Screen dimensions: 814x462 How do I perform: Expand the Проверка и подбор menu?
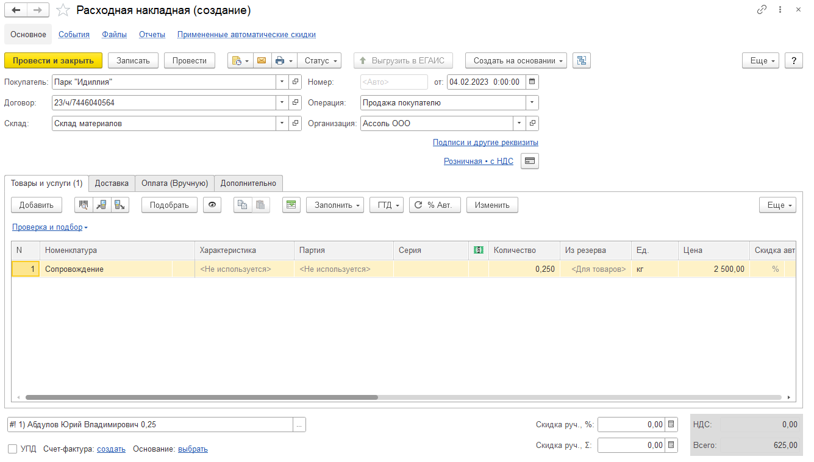[50, 227]
